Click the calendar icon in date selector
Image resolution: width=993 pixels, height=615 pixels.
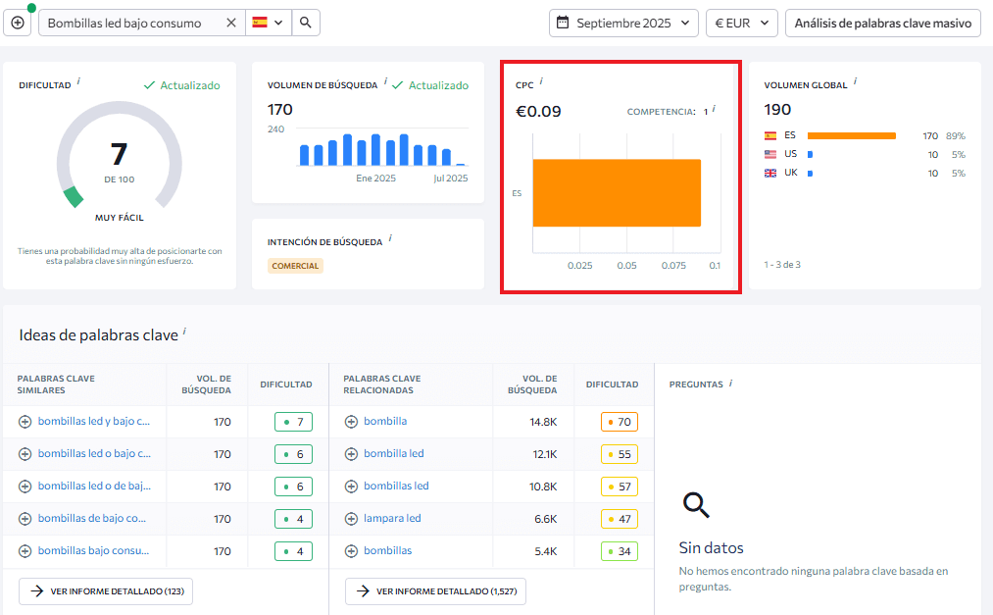click(x=563, y=23)
